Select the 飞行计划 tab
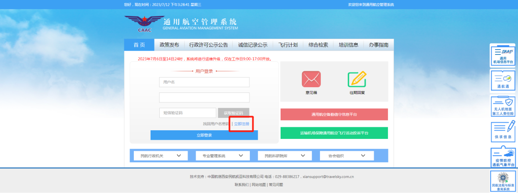Viewport: 518px width, 193px height. point(288,45)
